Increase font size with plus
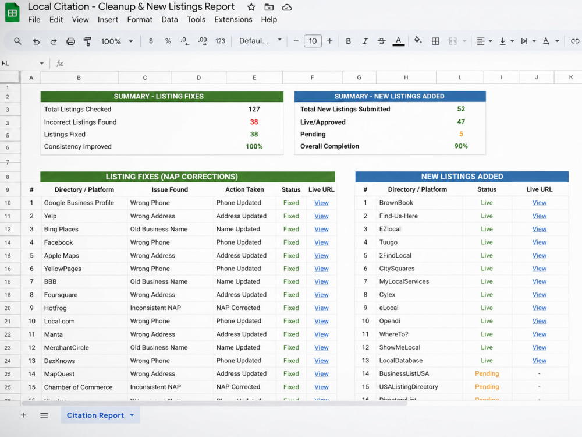 click(x=329, y=41)
